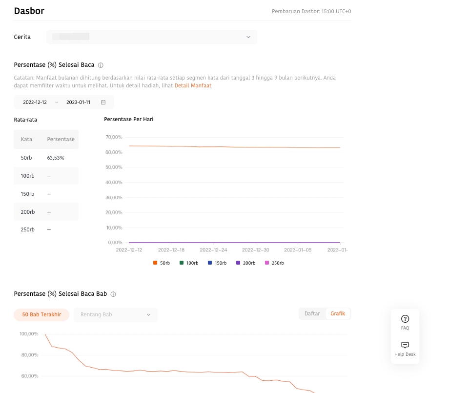Switch to the Daftar view tab
Viewport: 469px width, 393px height.
pyautogui.click(x=312, y=313)
